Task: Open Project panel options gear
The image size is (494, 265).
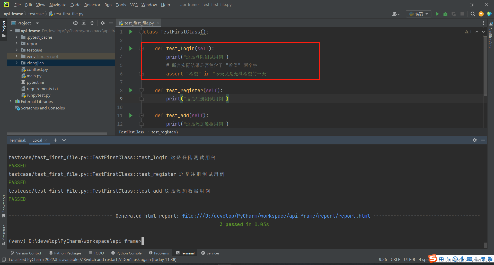Action: 103,23
